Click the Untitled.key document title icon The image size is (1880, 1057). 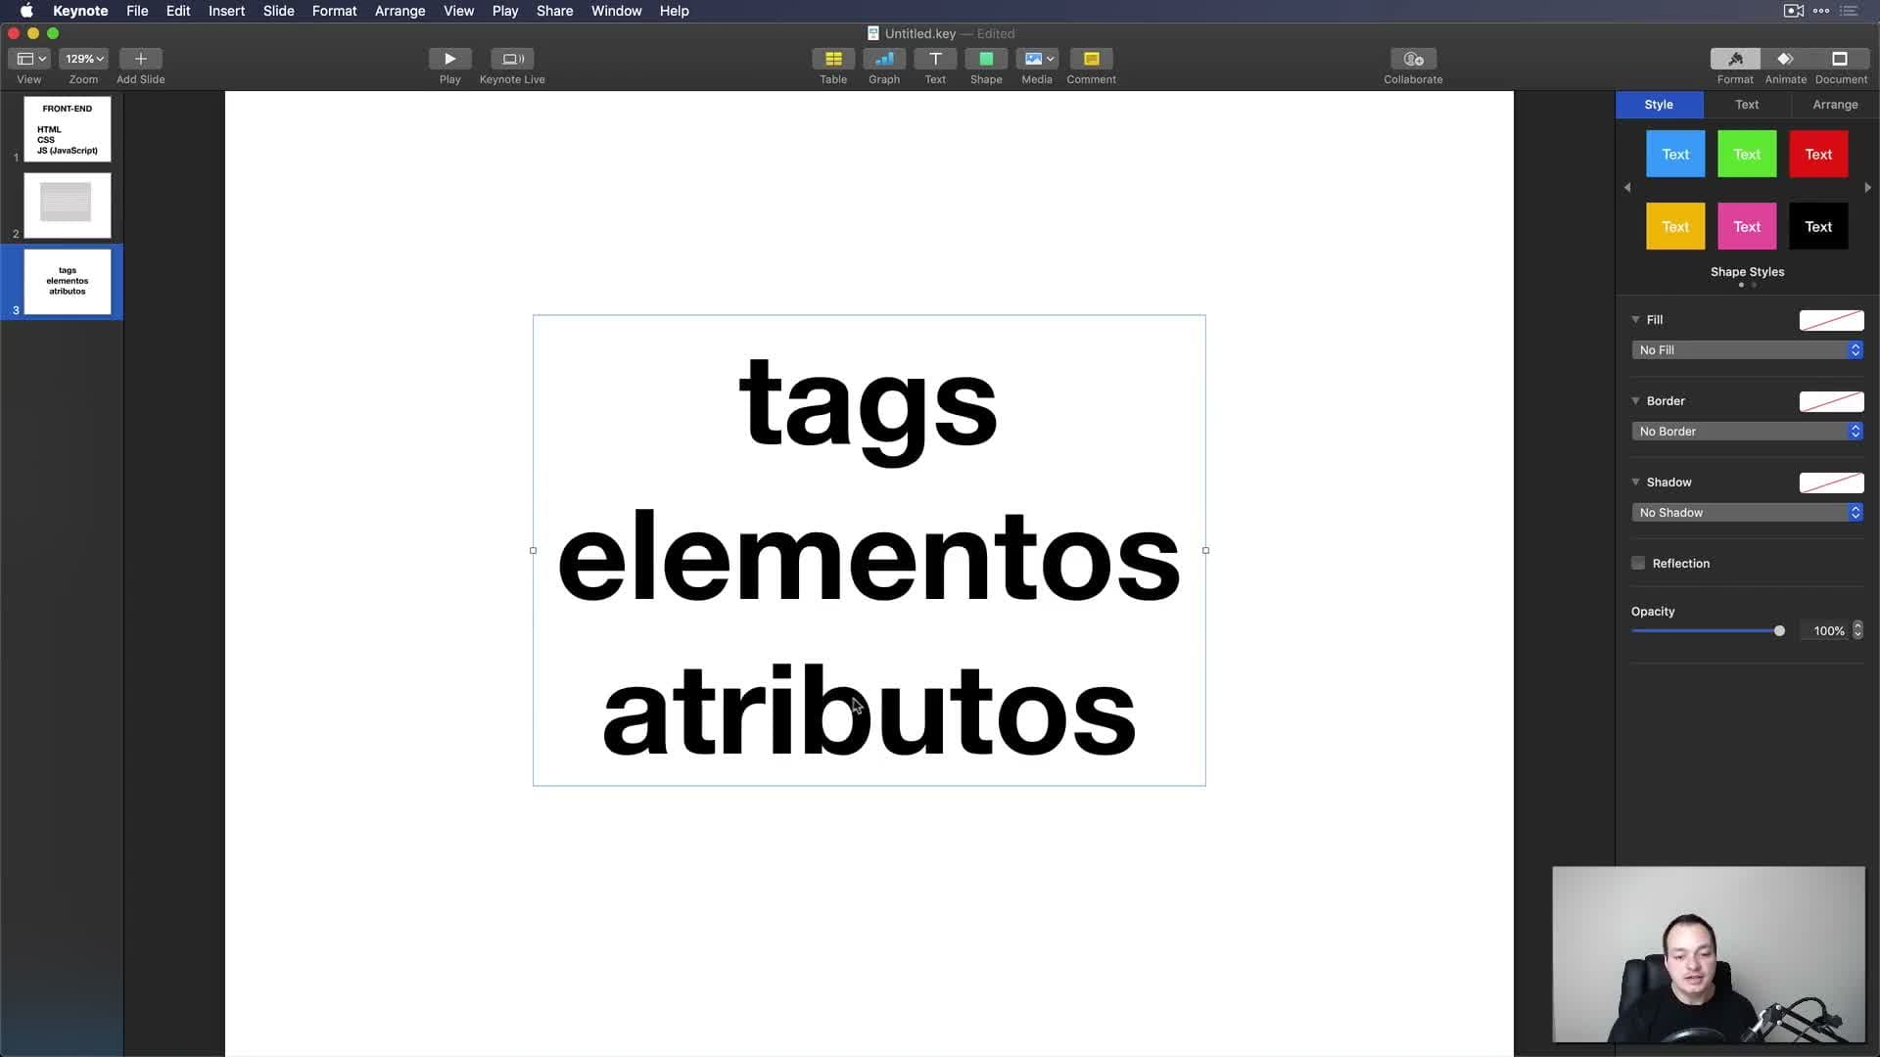pos(872,33)
